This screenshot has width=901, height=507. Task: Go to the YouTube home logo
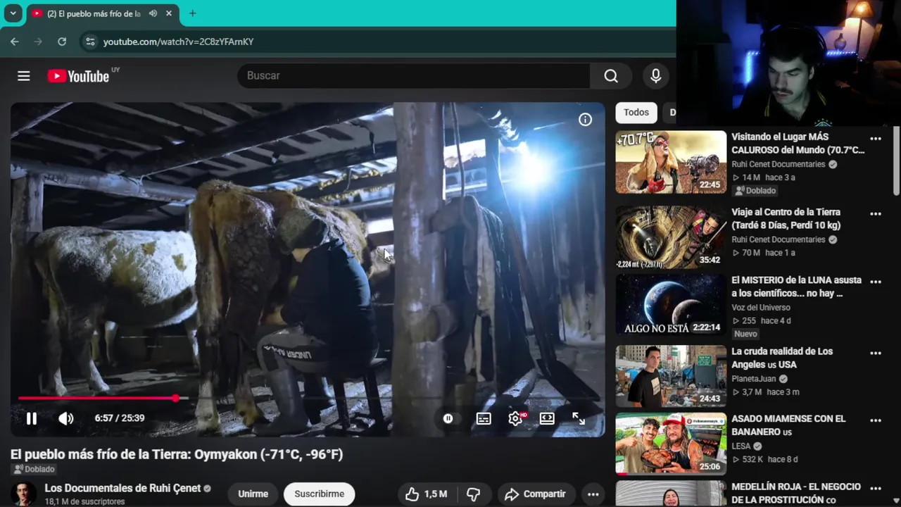tap(78, 76)
